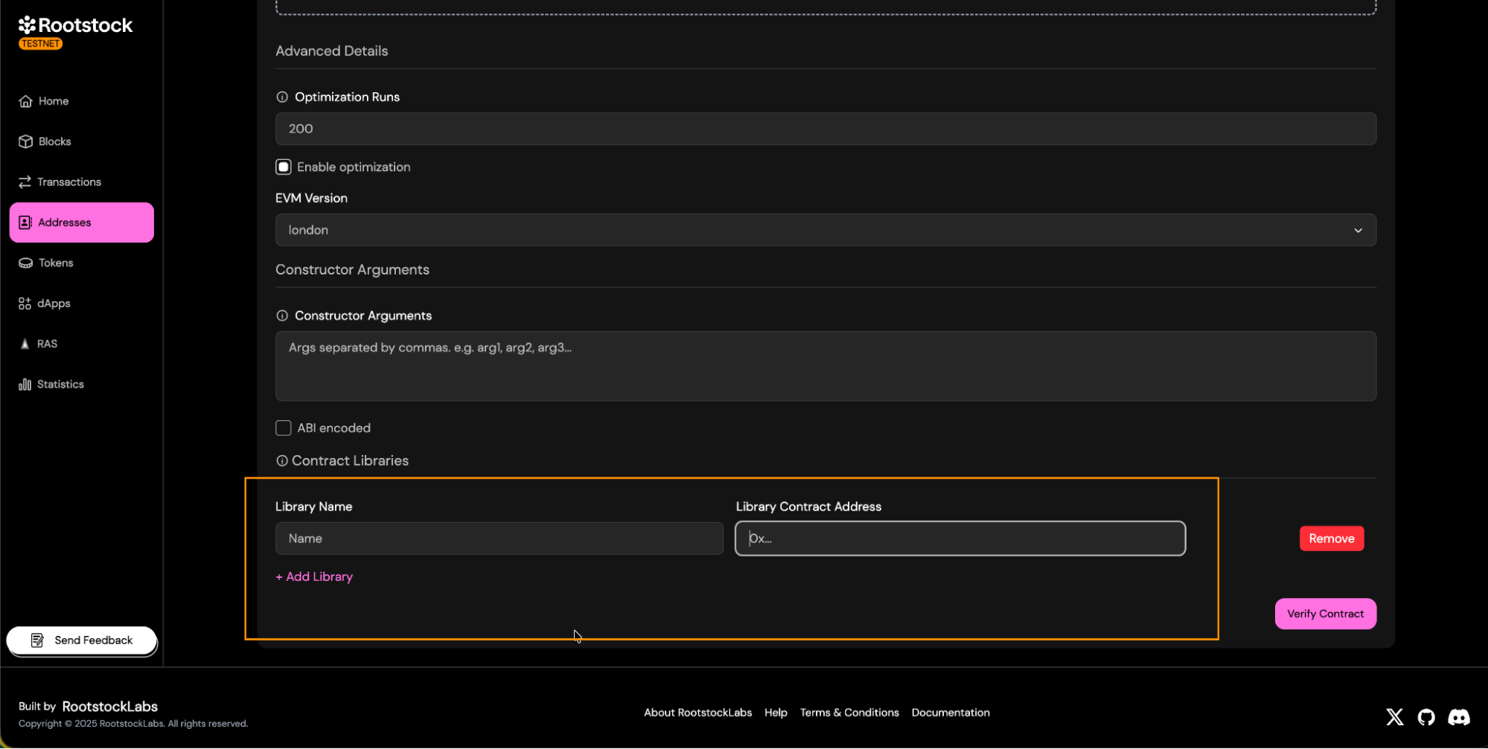1488x749 pixels.
Task: Go to Blocks in the sidebar
Action: (x=54, y=141)
